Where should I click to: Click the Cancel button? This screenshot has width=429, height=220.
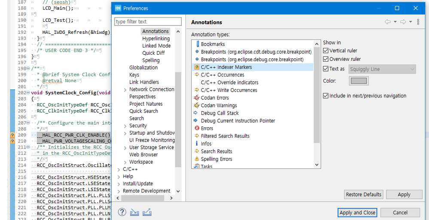point(400,213)
